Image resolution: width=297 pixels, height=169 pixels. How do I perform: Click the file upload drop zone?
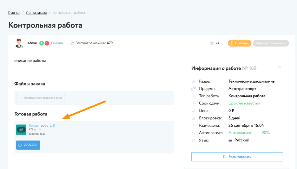pyautogui.click(x=41, y=98)
